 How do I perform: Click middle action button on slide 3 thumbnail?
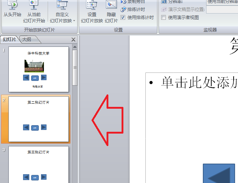click(x=35, y=178)
